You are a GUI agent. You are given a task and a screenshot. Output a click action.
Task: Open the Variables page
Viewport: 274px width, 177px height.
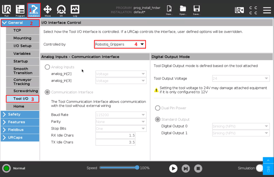(x=23, y=54)
